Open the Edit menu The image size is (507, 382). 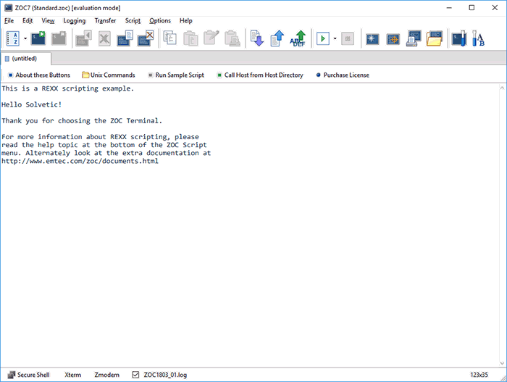28,21
